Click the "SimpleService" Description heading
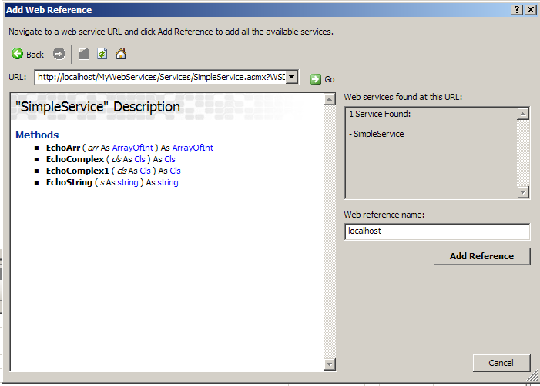 (98, 107)
